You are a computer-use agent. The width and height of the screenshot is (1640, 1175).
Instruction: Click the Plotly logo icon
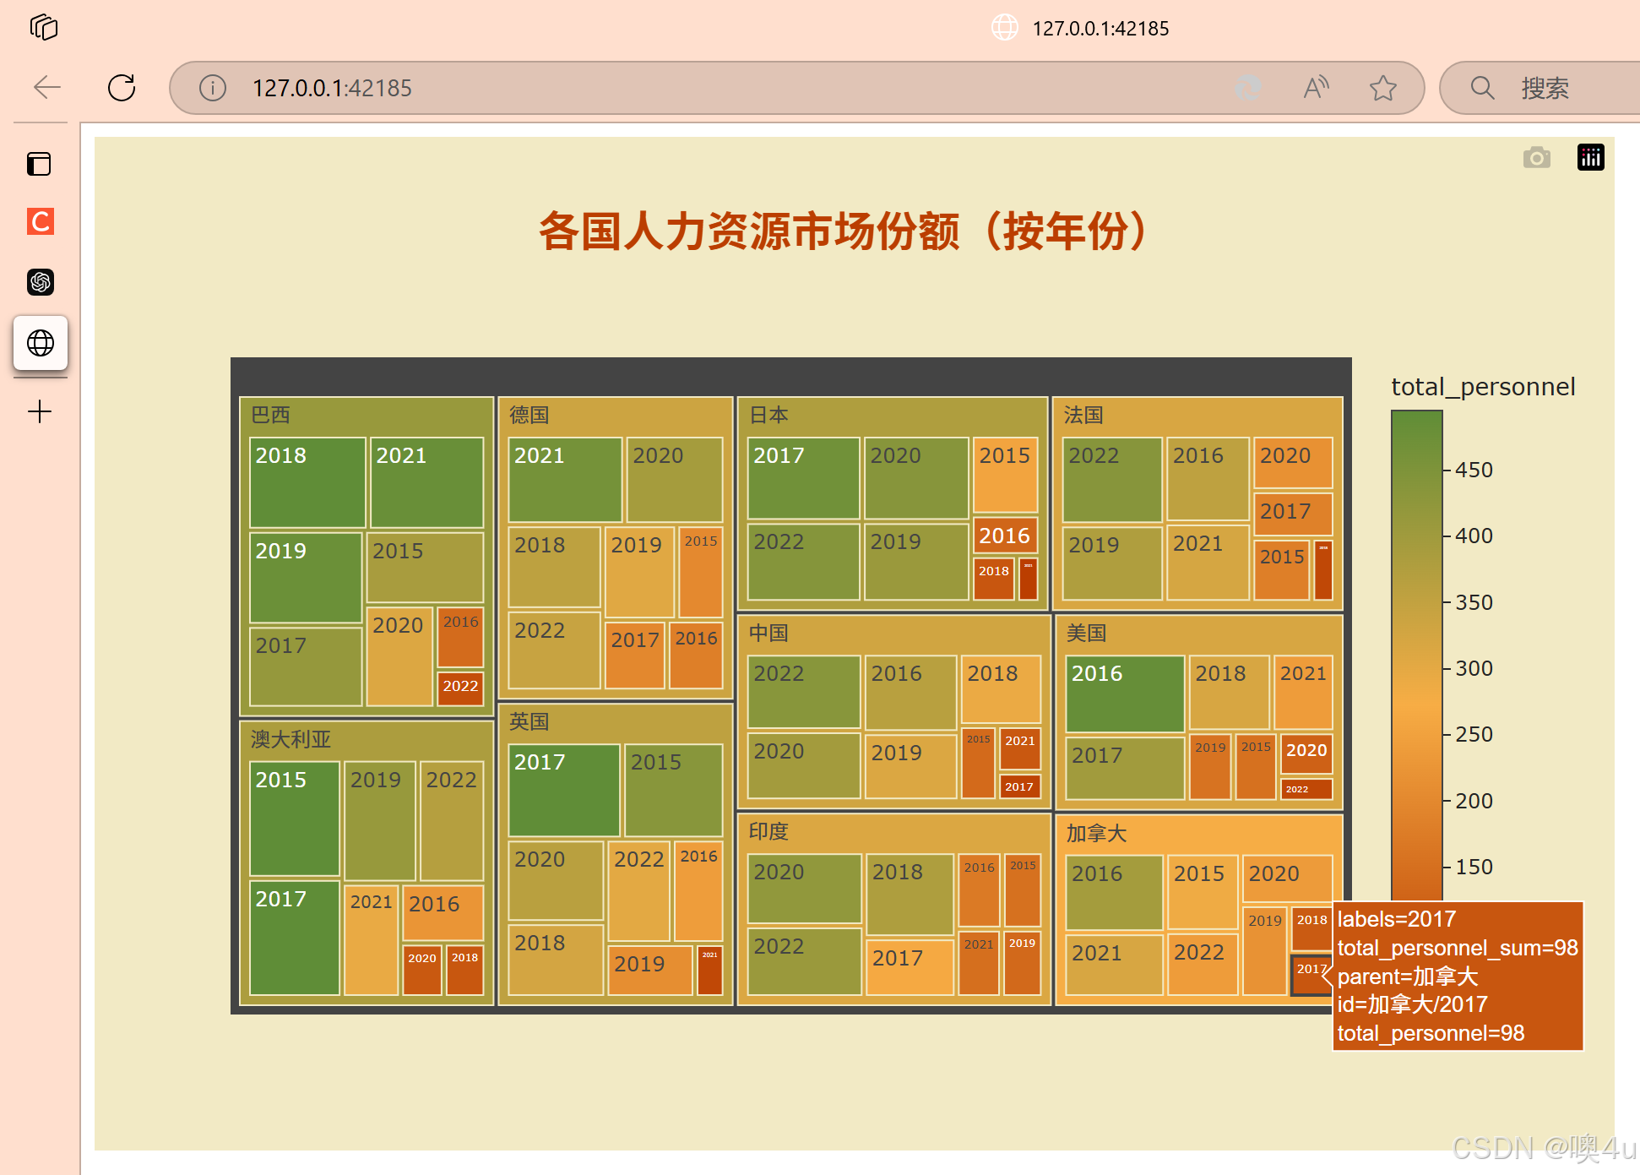tap(1590, 157)
